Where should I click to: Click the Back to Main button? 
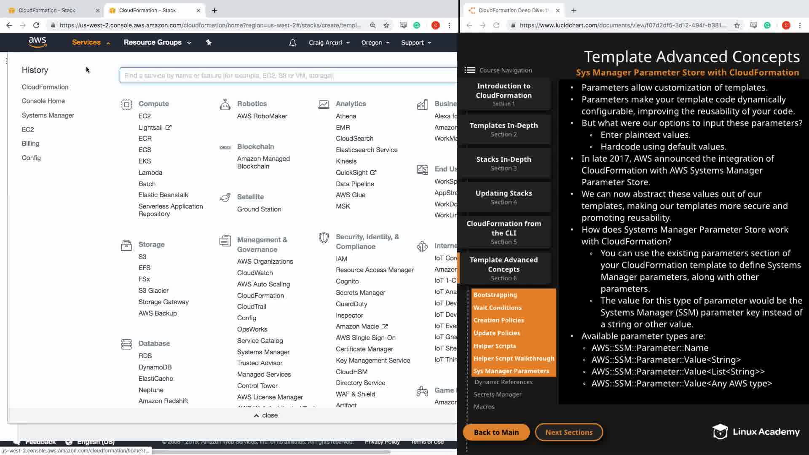coord(496,432)
